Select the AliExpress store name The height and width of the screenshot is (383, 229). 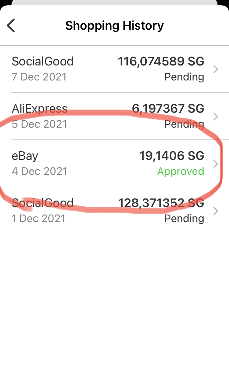(x=40, y=109)
